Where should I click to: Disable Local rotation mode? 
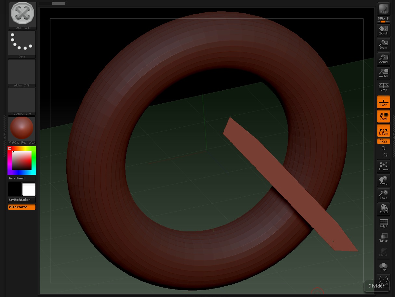[x=384, y=116]
